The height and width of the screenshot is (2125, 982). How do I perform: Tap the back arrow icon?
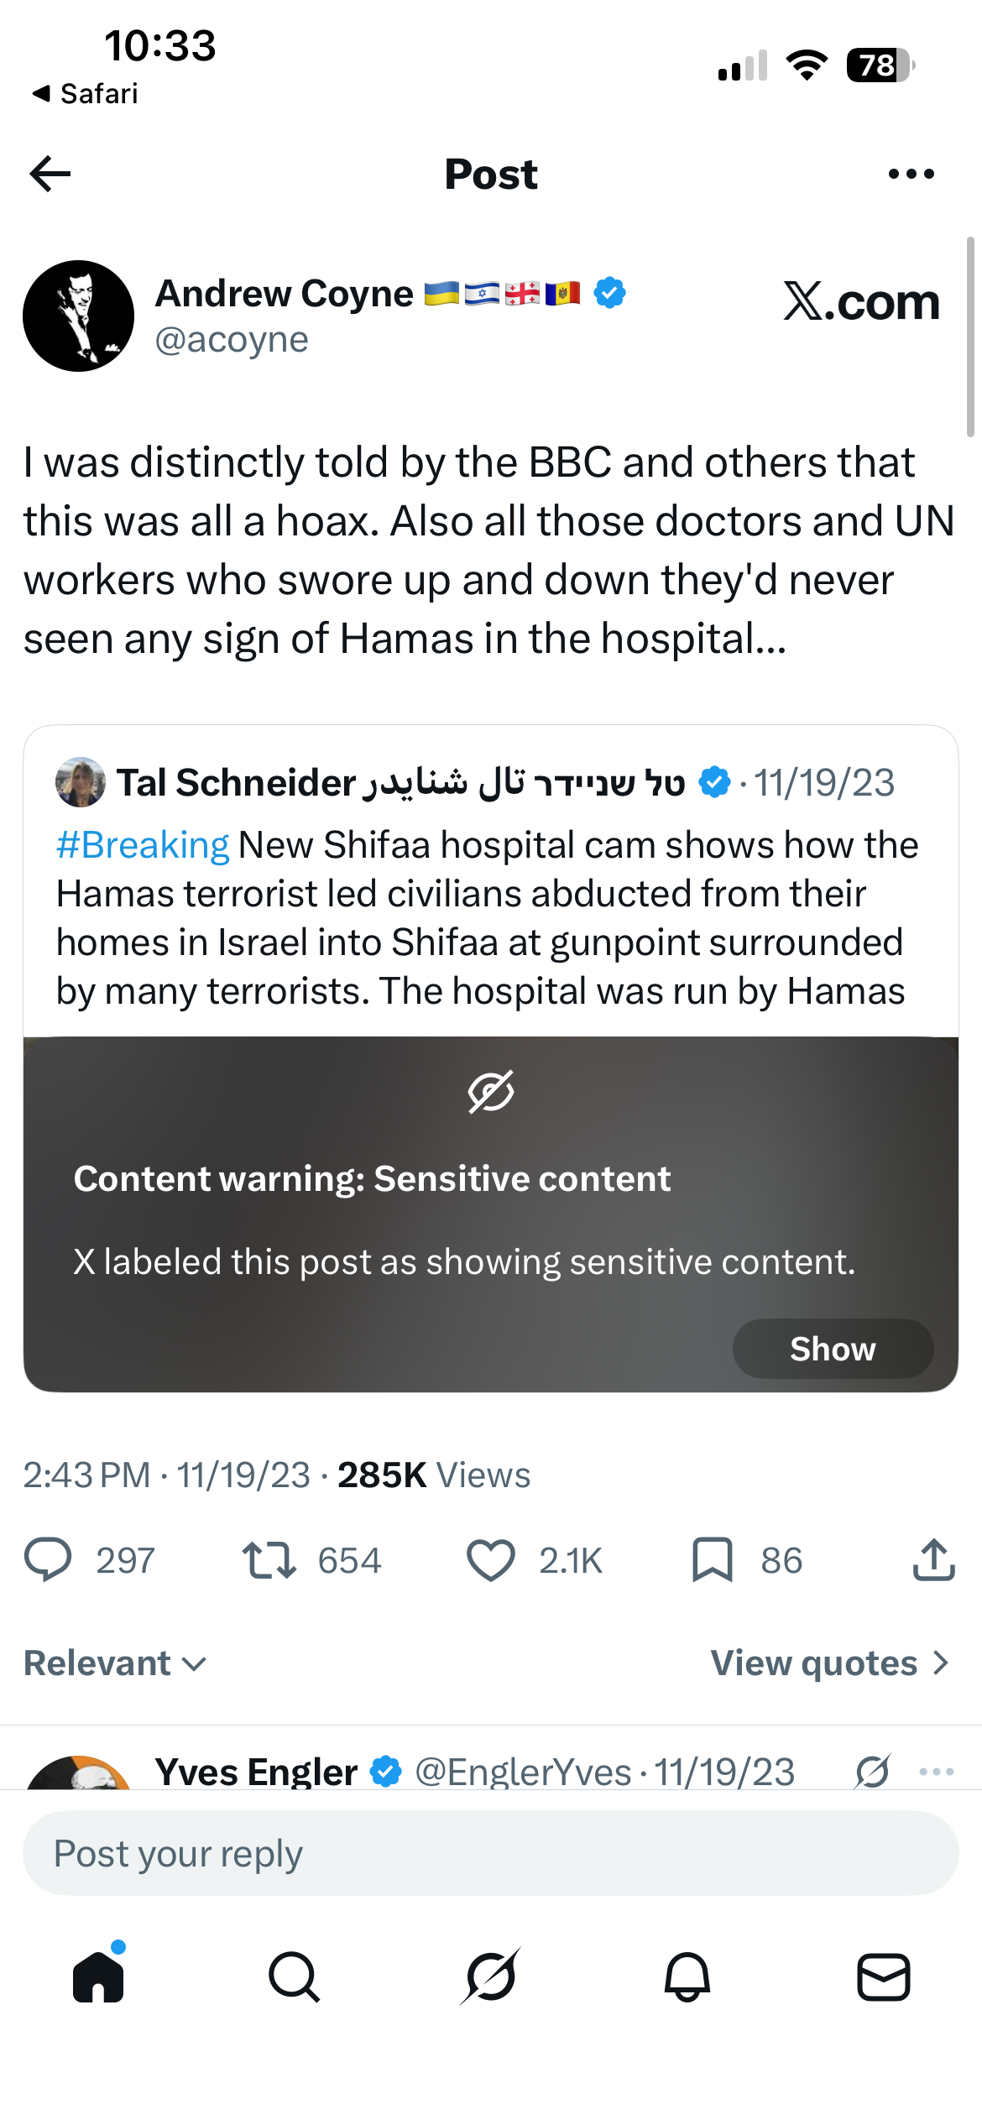[50, 174]
